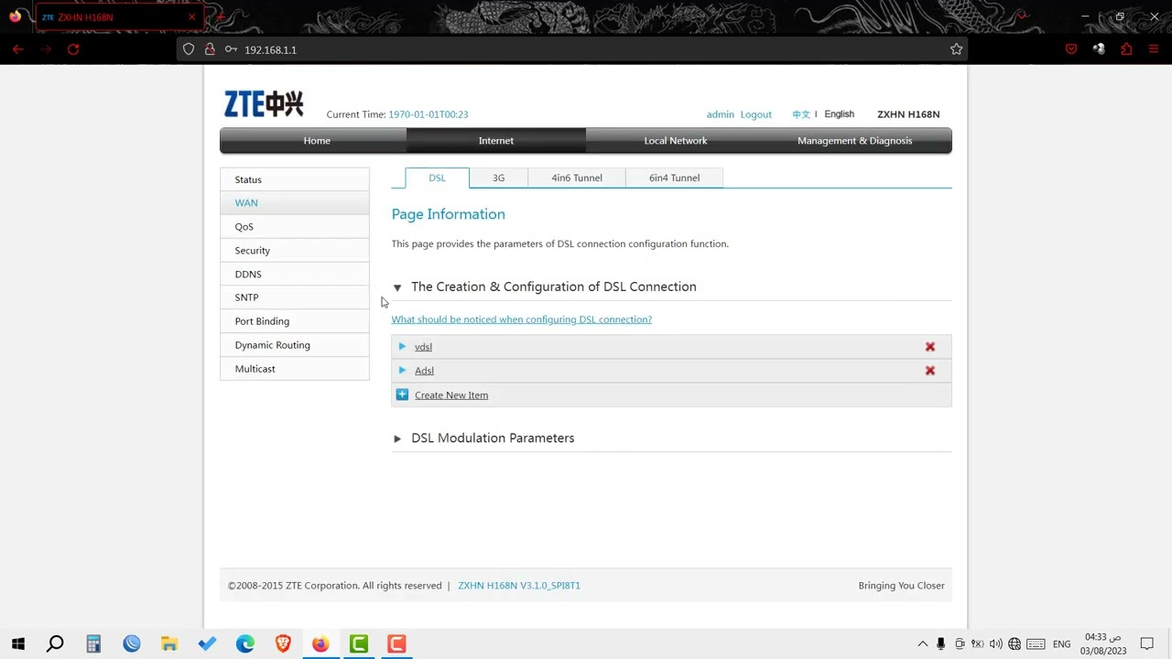1172x659 pixels.
Task: Open File Explorer from the taskbar
Action: tap(169, 644)
